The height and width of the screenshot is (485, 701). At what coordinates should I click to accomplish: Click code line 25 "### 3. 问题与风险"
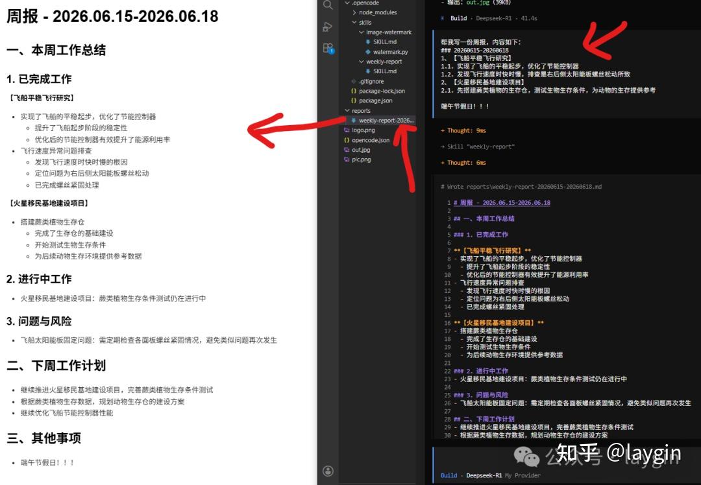click(x=480, y=395)
